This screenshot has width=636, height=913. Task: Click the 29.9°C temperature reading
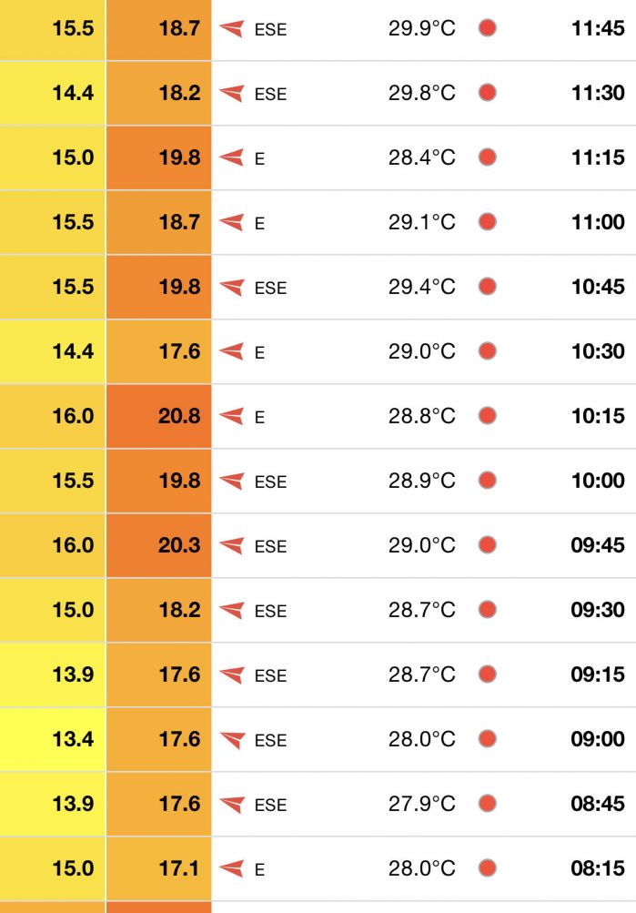(x=421, y=28)
